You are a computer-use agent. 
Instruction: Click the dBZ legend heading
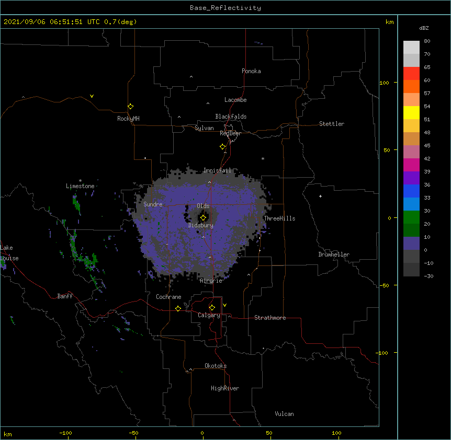point(424,28)
